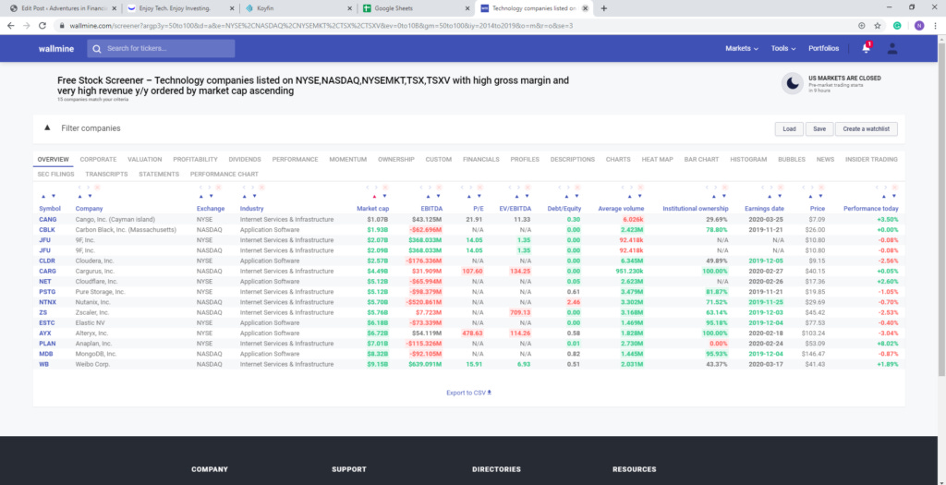946x485 pixels.
Task: Sort Performance today column ascending arrow
Action: tap(884, 196)
